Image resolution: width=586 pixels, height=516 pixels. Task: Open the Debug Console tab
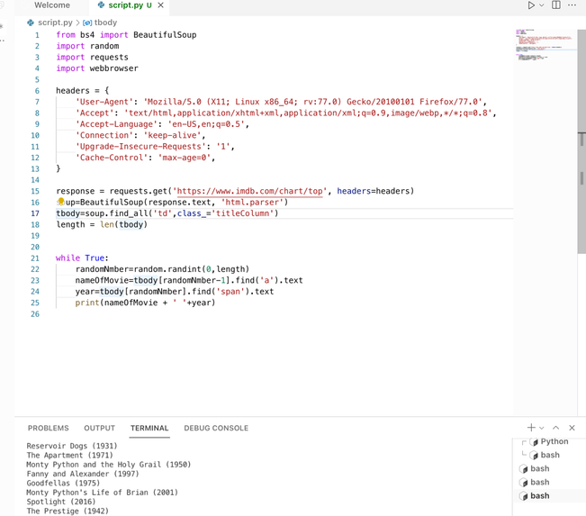[216, 428]
